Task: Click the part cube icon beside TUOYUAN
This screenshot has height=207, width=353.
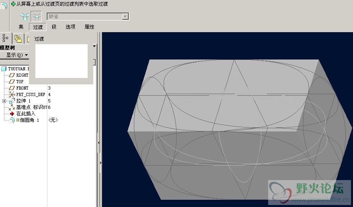Action: [x=4, y=69]
